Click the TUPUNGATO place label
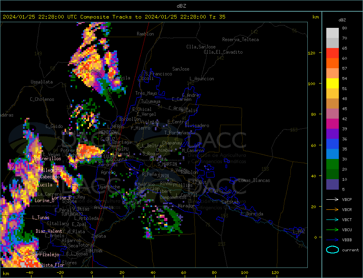363x278 pixels. [72, 214]
